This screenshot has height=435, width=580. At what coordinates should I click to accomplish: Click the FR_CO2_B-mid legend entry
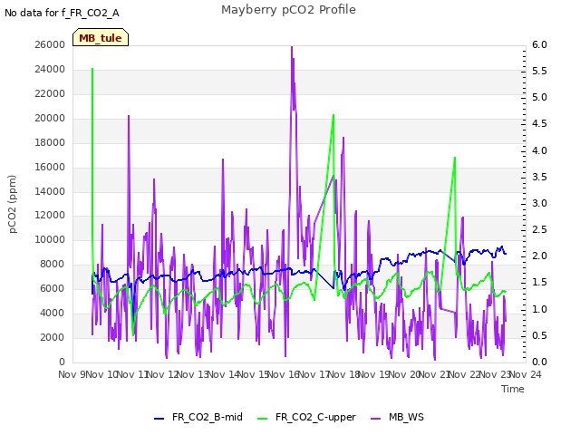click(198, 417)
